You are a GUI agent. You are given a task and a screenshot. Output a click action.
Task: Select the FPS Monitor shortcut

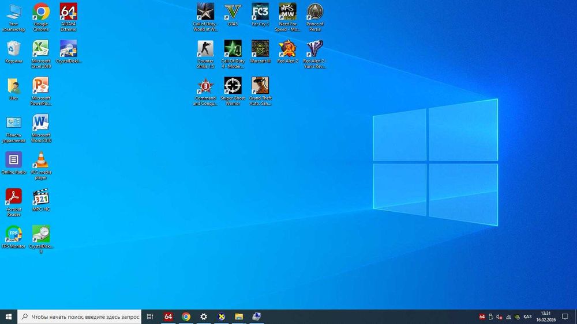click(x=14, y=238)
